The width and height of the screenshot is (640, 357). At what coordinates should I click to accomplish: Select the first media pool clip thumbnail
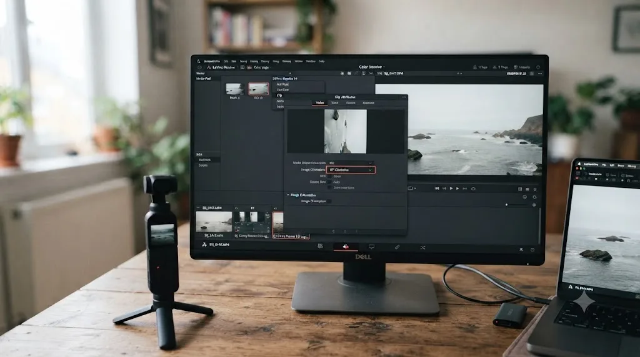point(234,89)
